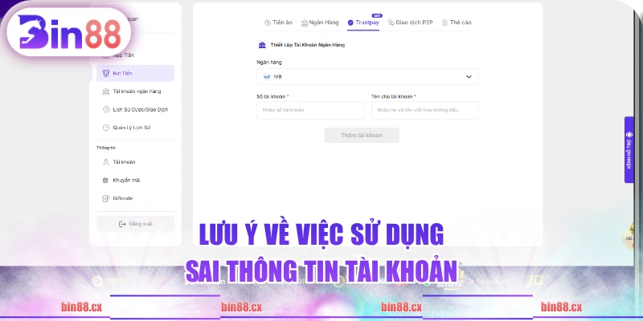Open the Giao dịch P2P tab
This screenshot has height=321, width=643.
click(x=410, y=22)
